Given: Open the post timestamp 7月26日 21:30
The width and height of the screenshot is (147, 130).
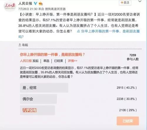Looking at the screenshot, I should click(28, 9).
